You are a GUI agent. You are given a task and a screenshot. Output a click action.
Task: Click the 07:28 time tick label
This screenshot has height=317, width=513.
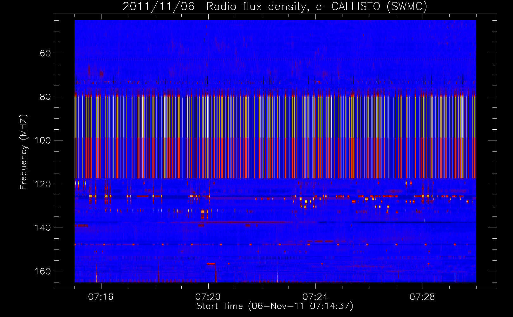pyautogui.click(x=422, y=297)
